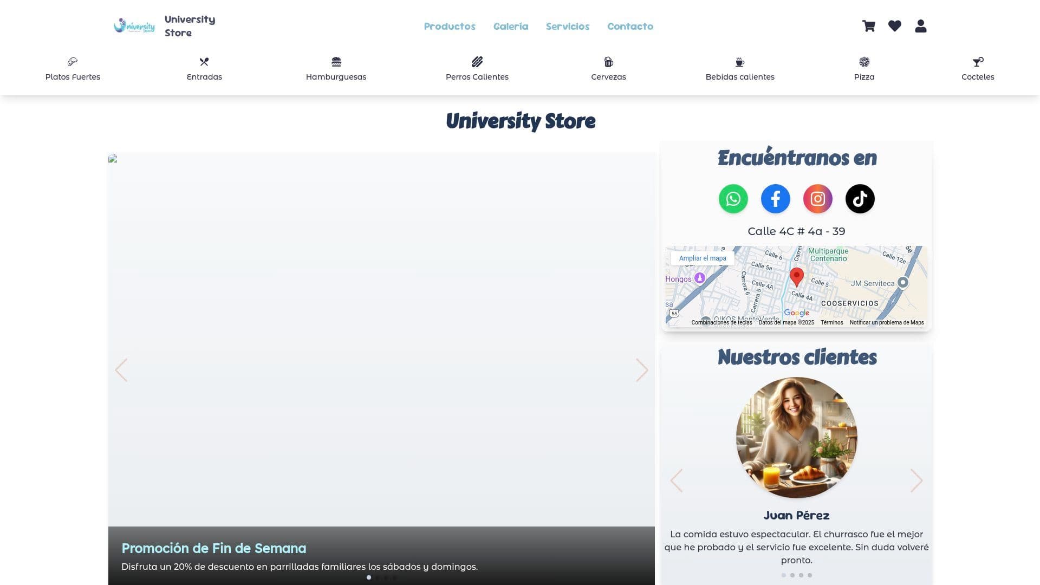Click the Multiparque Centenario map label
Image resolution: width=1040 pixels, height=585 pixels.
pos(828,255)
